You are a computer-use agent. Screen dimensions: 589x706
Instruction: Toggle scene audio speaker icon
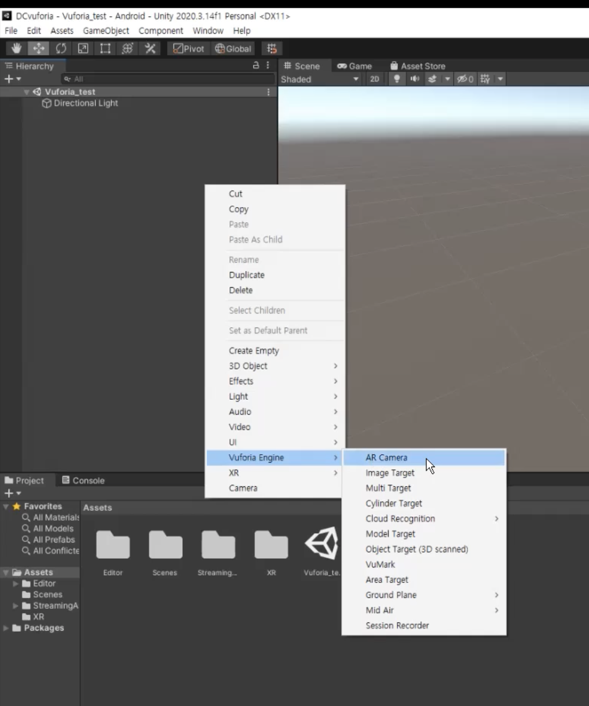(x=414, y=79)
